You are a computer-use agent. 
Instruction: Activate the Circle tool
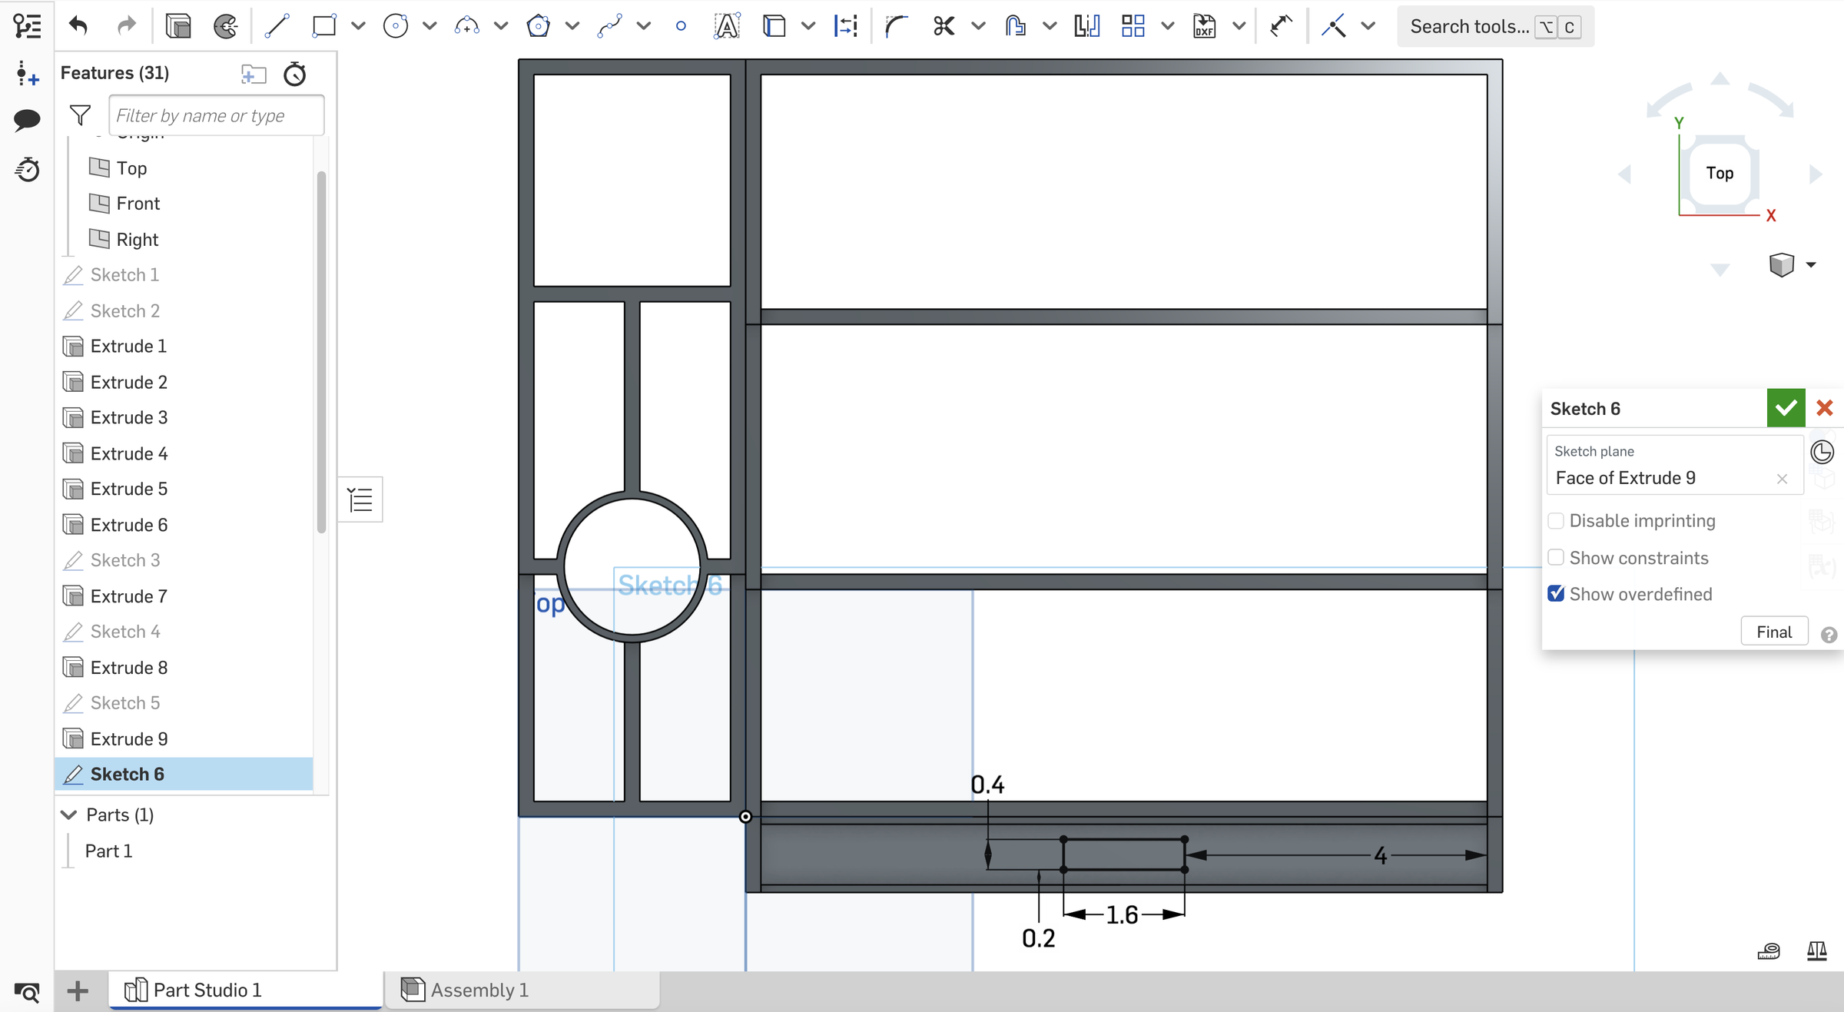pos(395,25)
